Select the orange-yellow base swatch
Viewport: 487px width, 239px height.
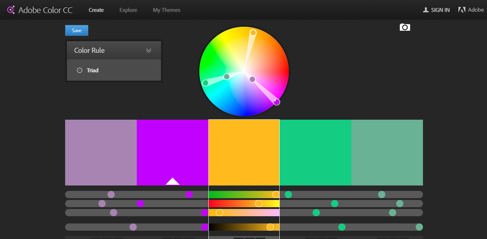[244, 153]
